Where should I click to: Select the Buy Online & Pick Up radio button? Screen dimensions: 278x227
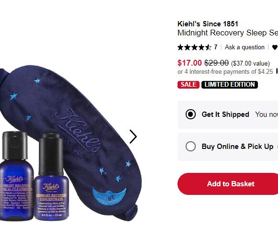(190, 146)
